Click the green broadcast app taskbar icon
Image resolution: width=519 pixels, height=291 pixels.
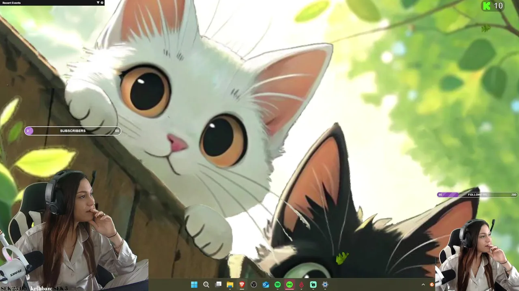290,285
